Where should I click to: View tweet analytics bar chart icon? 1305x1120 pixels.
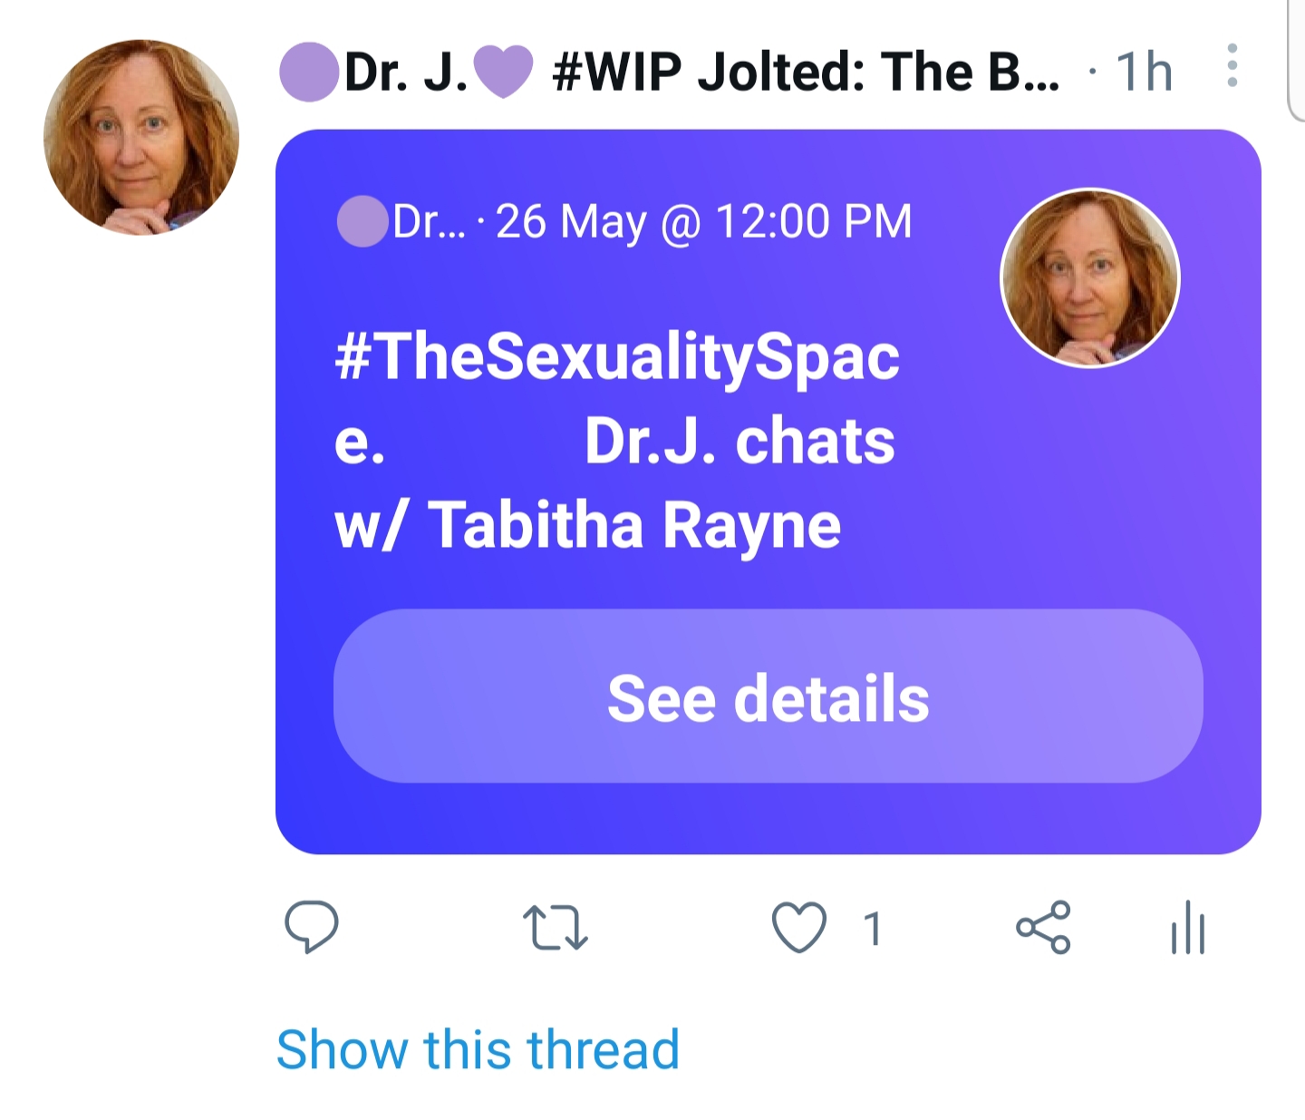click(1187, 928)
